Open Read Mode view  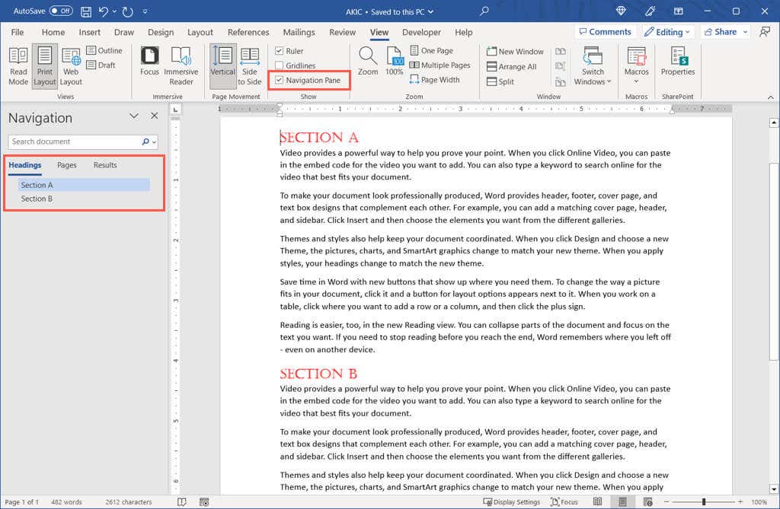point(18,66)
